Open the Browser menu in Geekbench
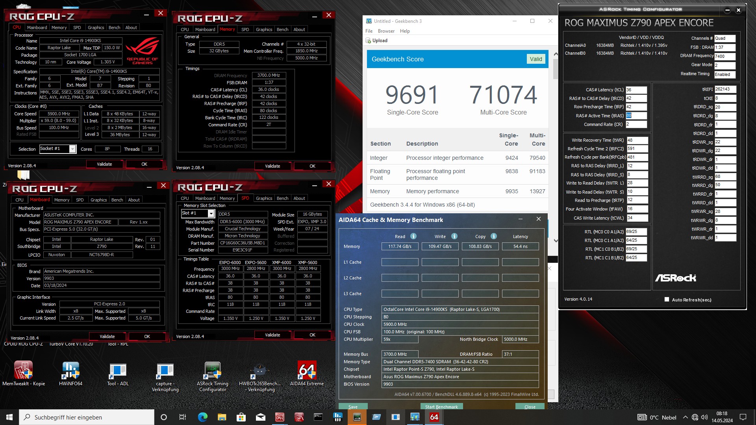This screenshot has width=756, height=425. [386, 31]
